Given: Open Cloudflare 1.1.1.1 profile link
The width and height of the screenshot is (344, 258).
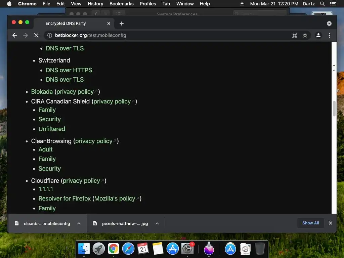Looking at the screenshot, I should 46,189.
